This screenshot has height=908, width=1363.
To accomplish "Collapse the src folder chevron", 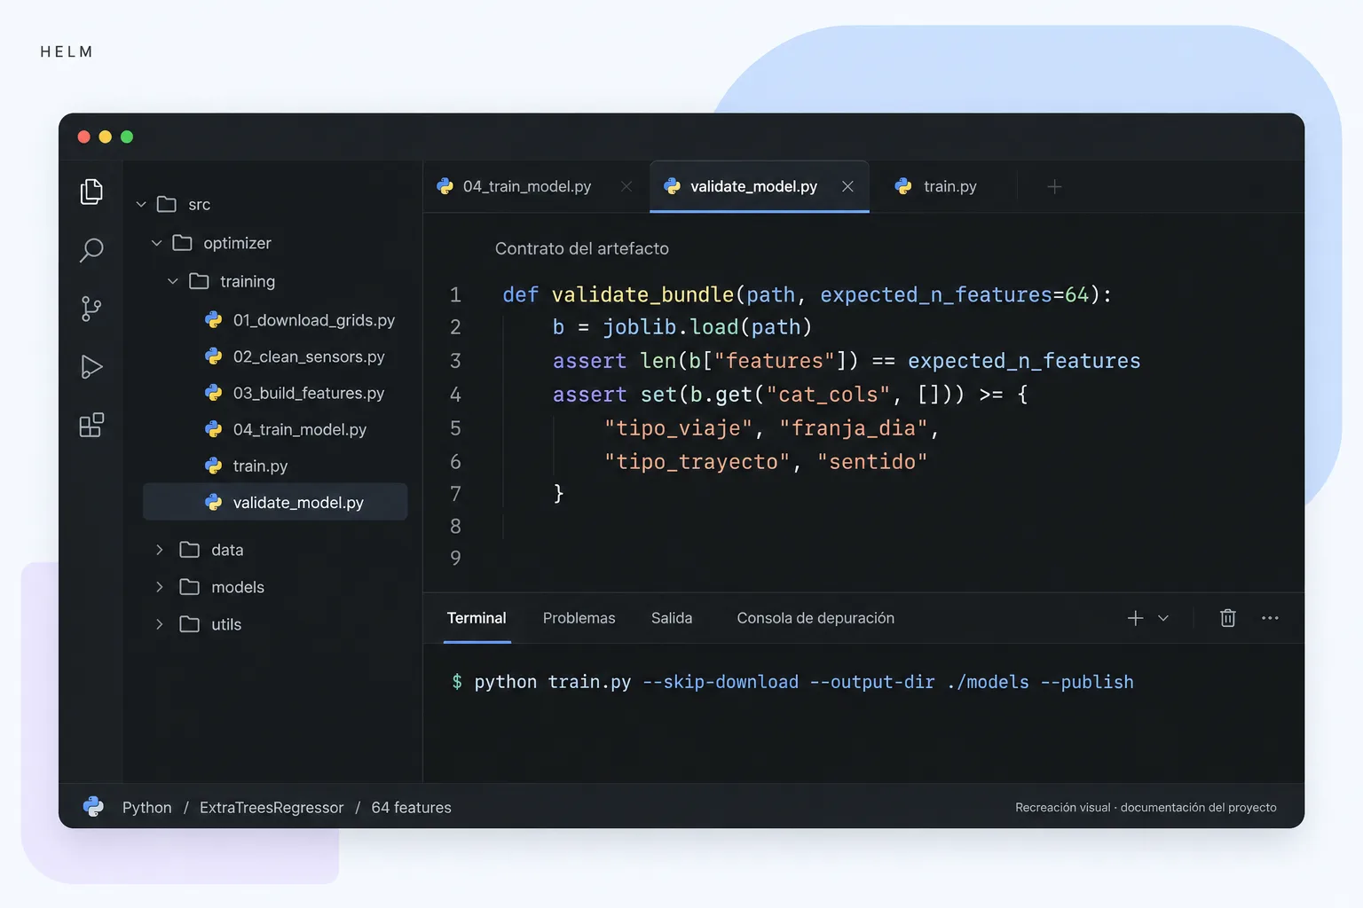I will point(141,204).
